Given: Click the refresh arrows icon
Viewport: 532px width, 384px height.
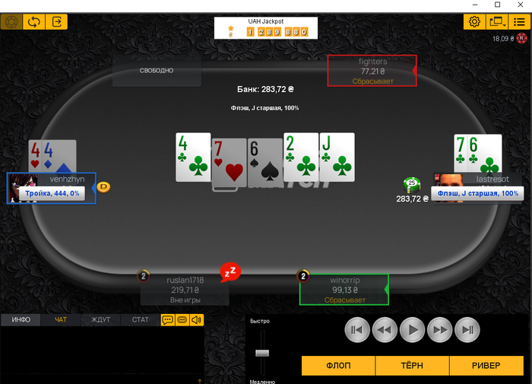Looking at the screenshot, I should tap(34, 22).
